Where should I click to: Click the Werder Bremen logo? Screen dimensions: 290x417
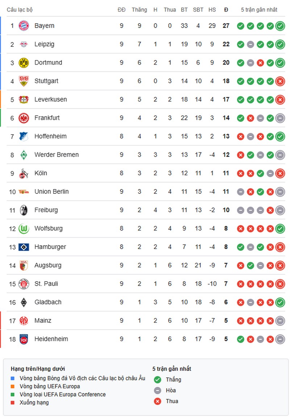click(x=23, y=155)
